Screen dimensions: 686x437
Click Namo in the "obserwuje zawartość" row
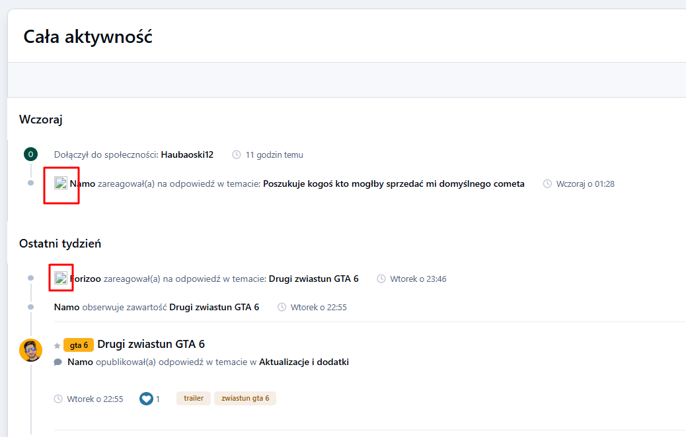(67, 308)
